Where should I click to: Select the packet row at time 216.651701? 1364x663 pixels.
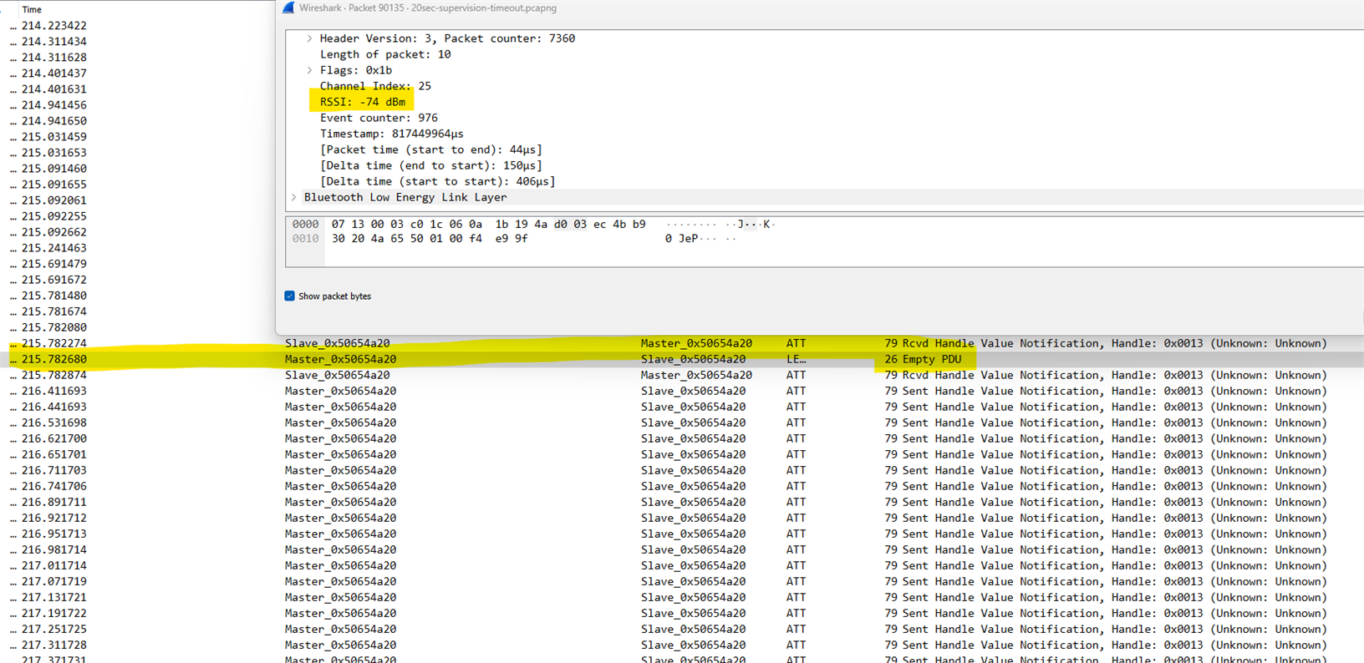click(x=682, y=454)
